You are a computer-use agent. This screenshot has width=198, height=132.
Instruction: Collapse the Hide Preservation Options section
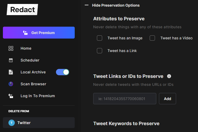click(x=116, y=5)
